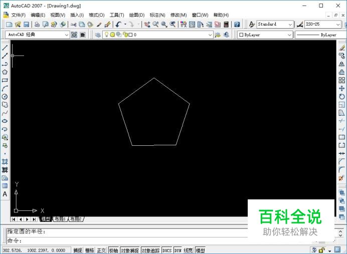Select the Offset modify tool
Screen dimensions: 347x254
(x=342, y=72)
